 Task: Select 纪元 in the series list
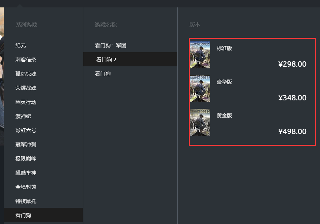pyautogui.click(x=21, y=45)
